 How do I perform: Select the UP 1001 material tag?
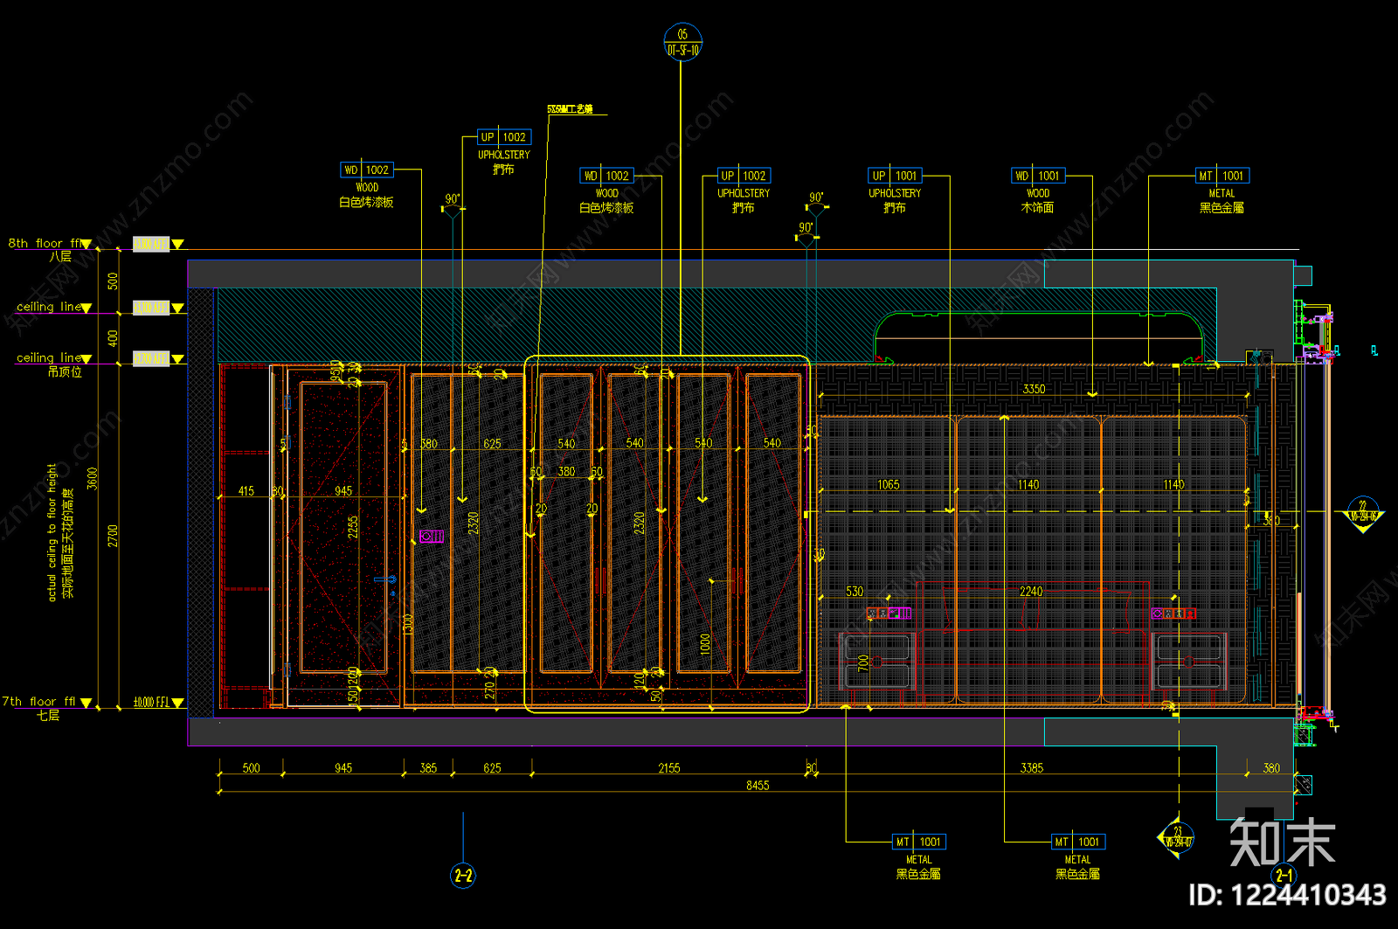pyautogui.click(x=895, y=176)
